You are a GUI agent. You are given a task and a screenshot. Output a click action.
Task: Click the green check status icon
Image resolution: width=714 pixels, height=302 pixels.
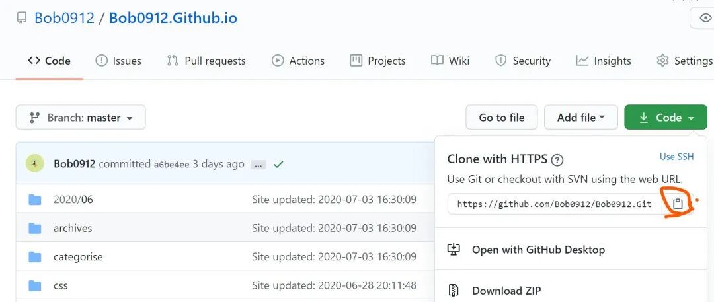pyautogui.click(x=278, y=164)
